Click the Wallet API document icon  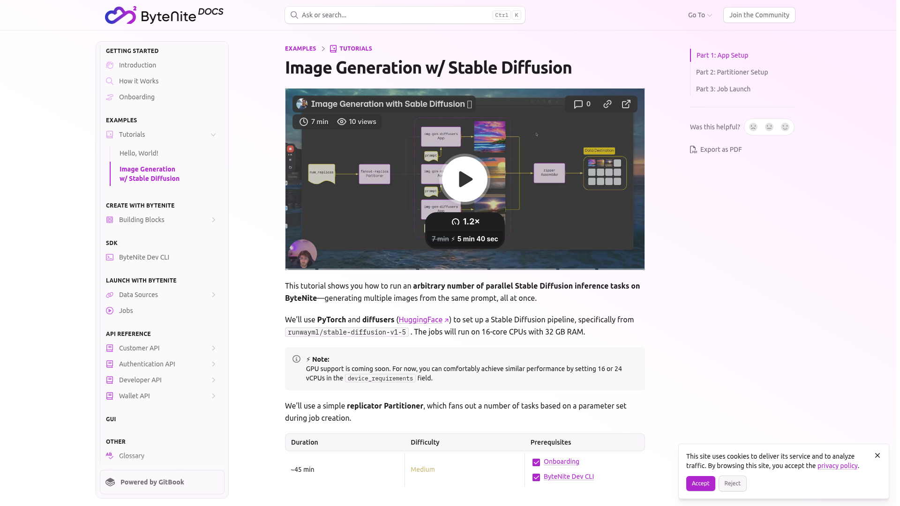tap(110, 396)
